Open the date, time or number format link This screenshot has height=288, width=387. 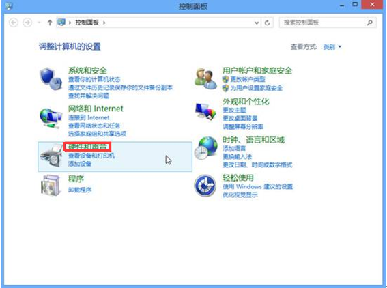tap(257, 164)
